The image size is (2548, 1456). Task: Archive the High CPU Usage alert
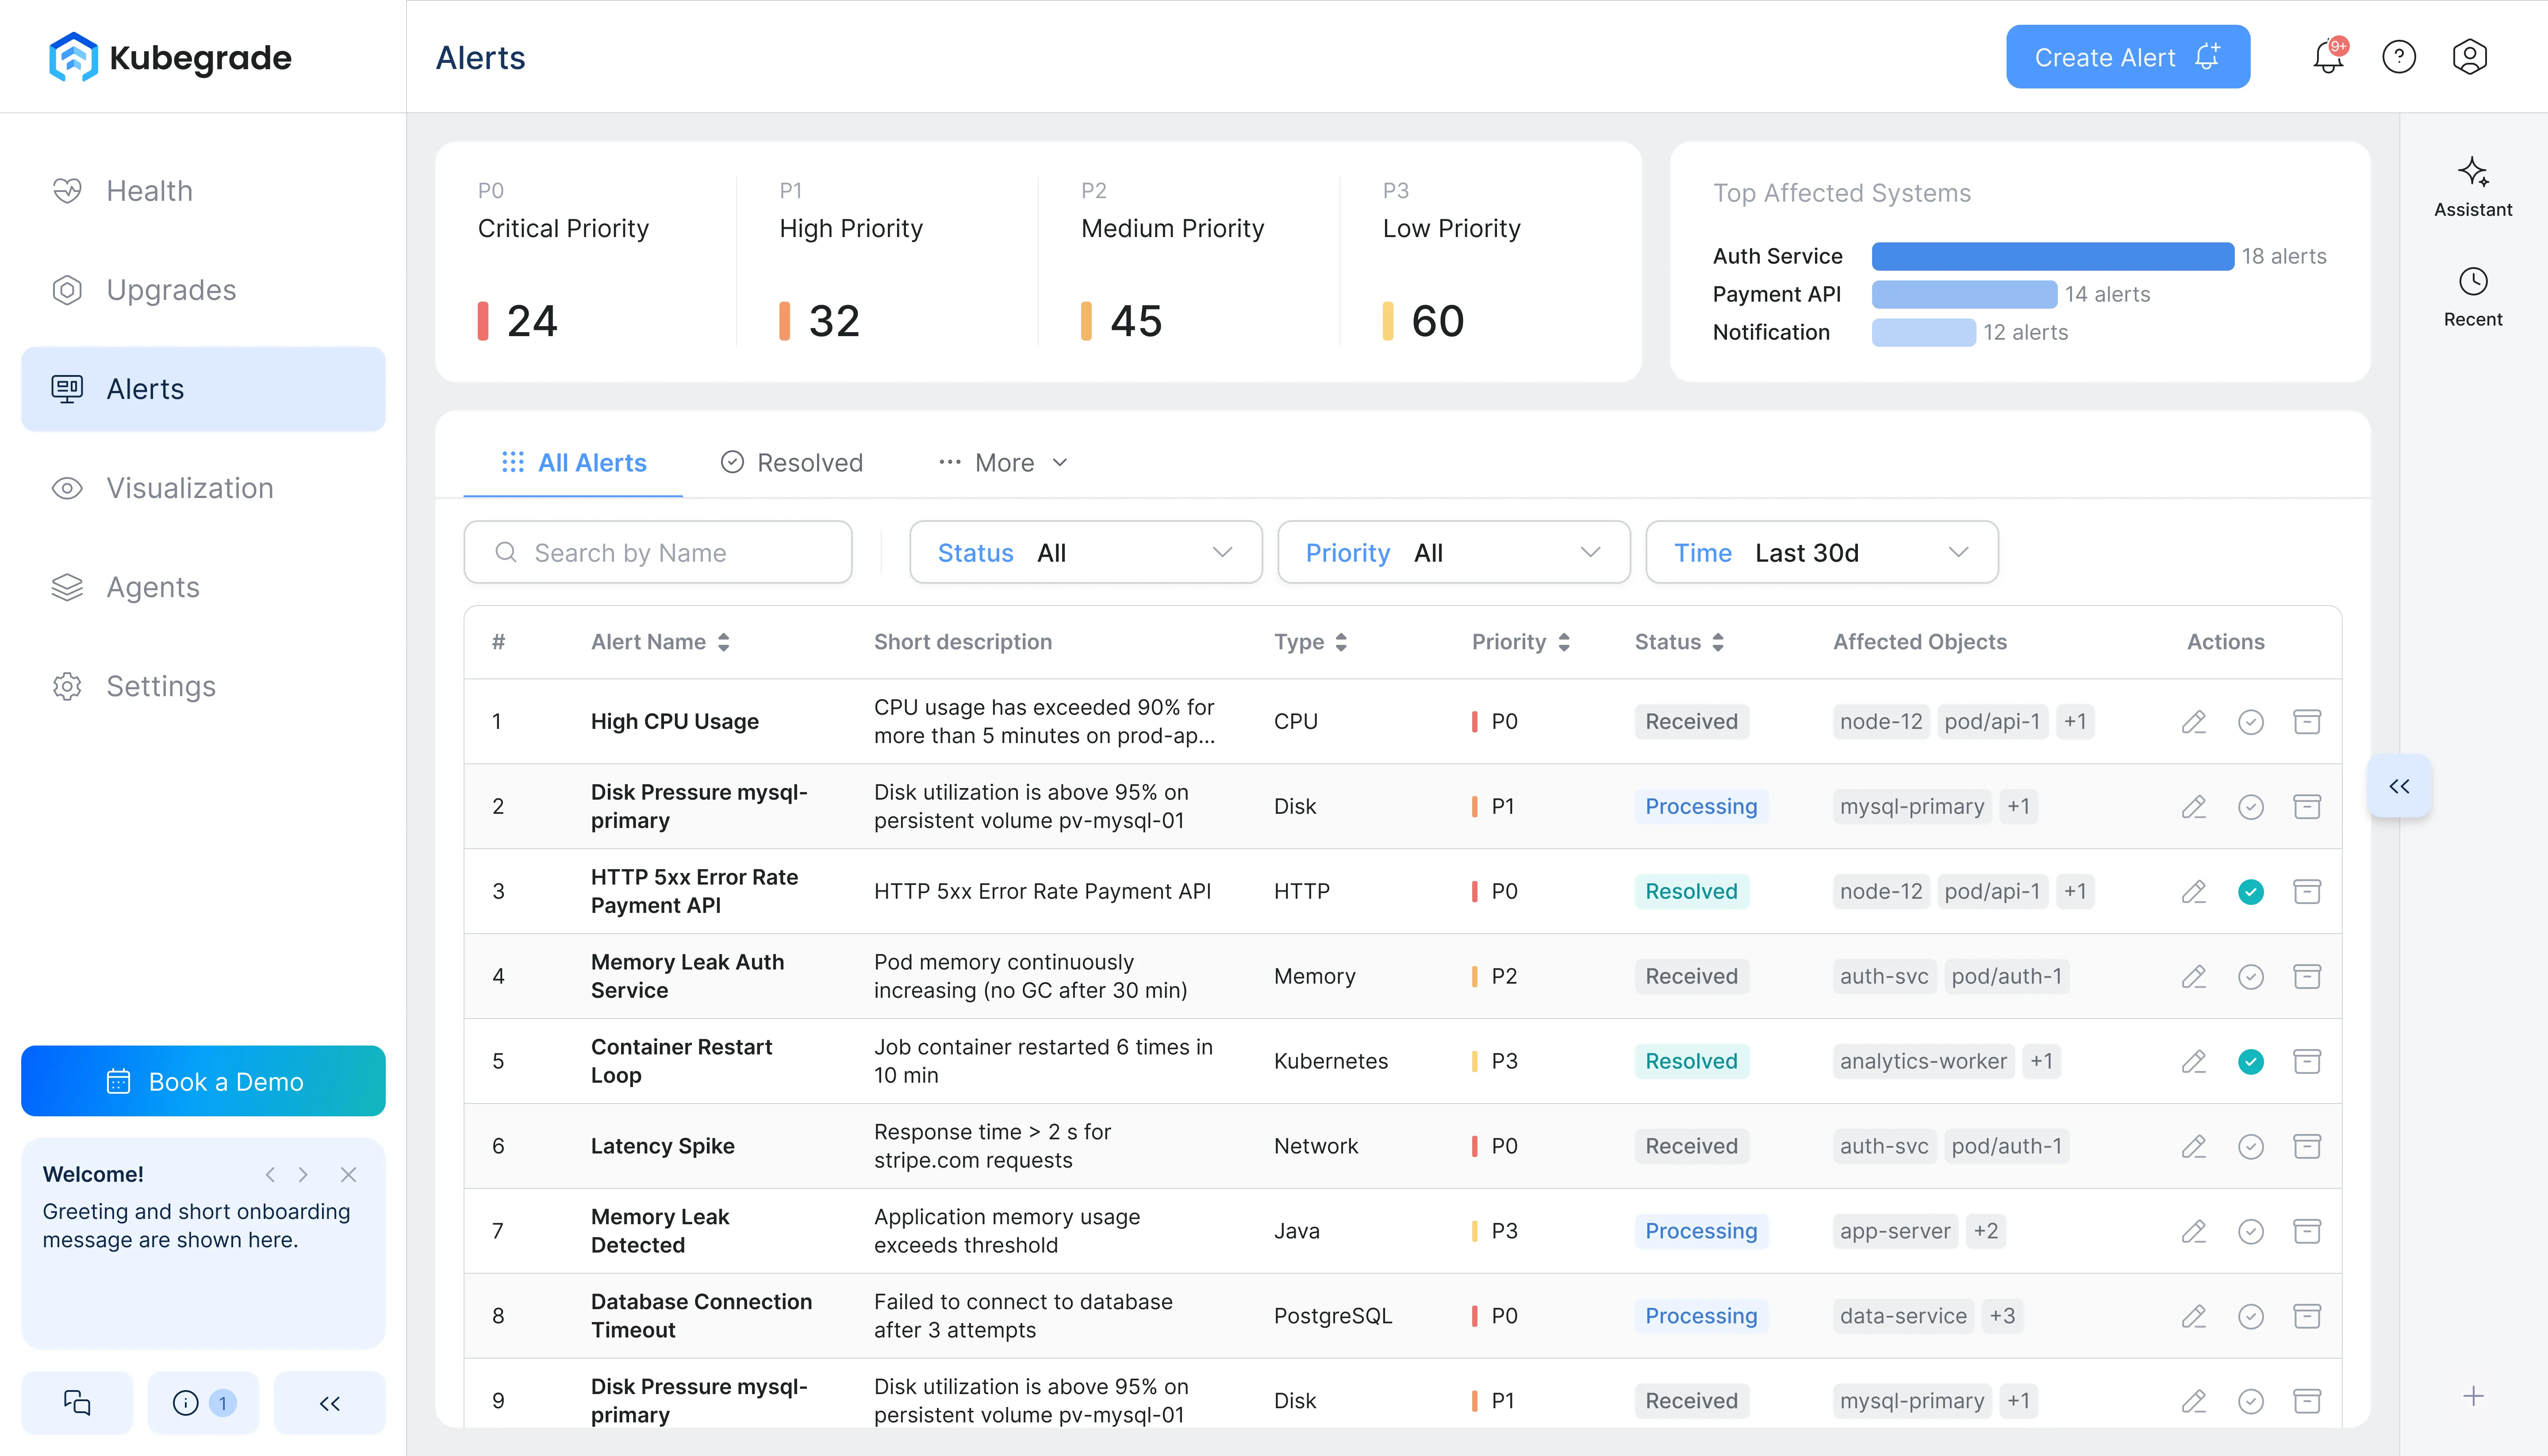[2307, 722]
